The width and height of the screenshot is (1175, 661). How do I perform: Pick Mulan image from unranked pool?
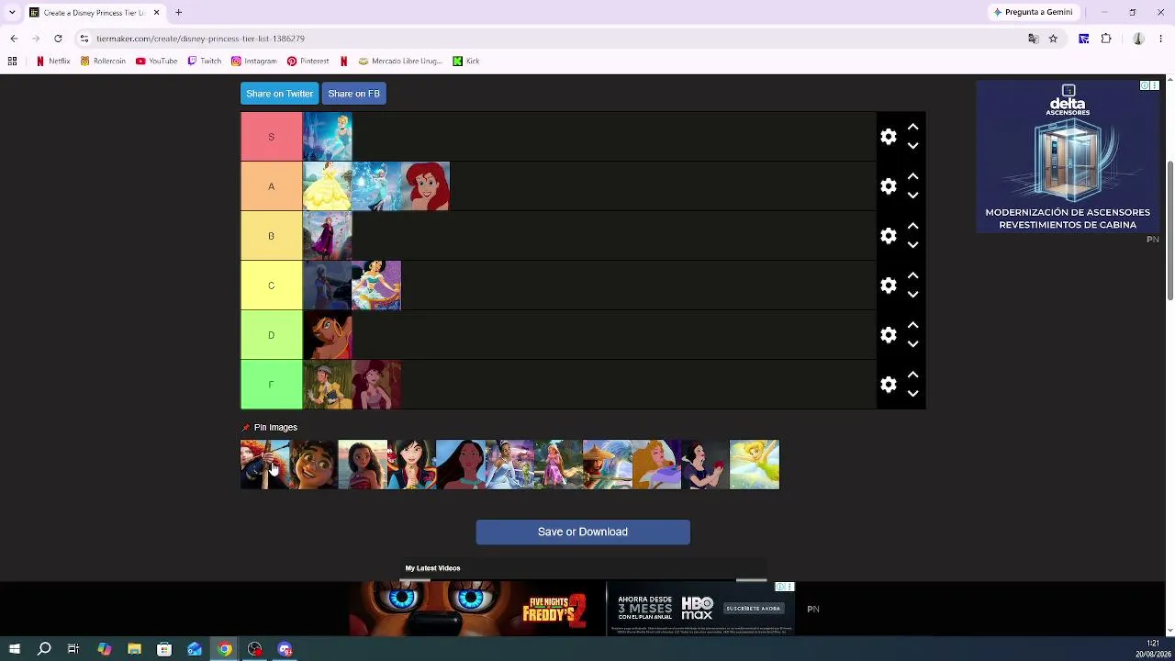coord(411,465)
